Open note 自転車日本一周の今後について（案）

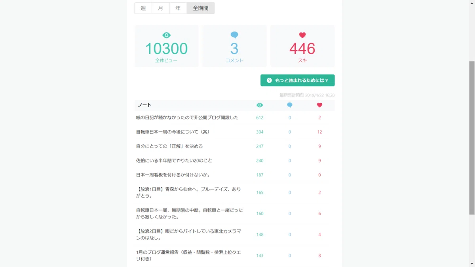click(173, 132)
